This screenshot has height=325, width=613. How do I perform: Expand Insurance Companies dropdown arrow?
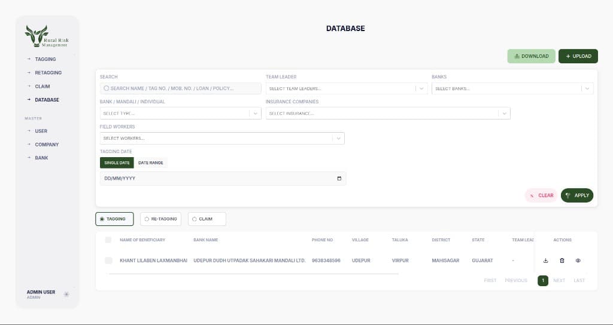504,114
